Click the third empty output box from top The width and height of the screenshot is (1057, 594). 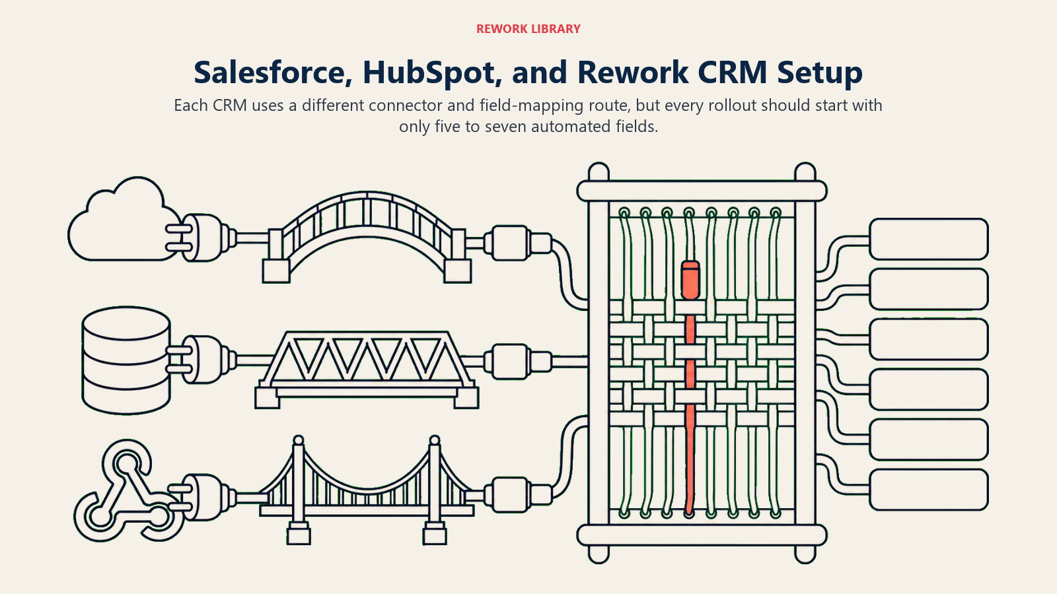click(928, 339)
